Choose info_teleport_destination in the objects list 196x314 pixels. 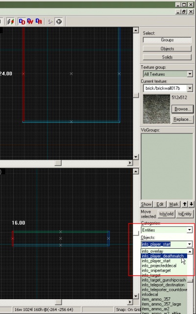pyautogui.click(x=163, y=285)
